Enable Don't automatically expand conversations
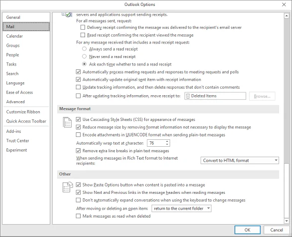The image size is (292, 237). tap(78, 200)
